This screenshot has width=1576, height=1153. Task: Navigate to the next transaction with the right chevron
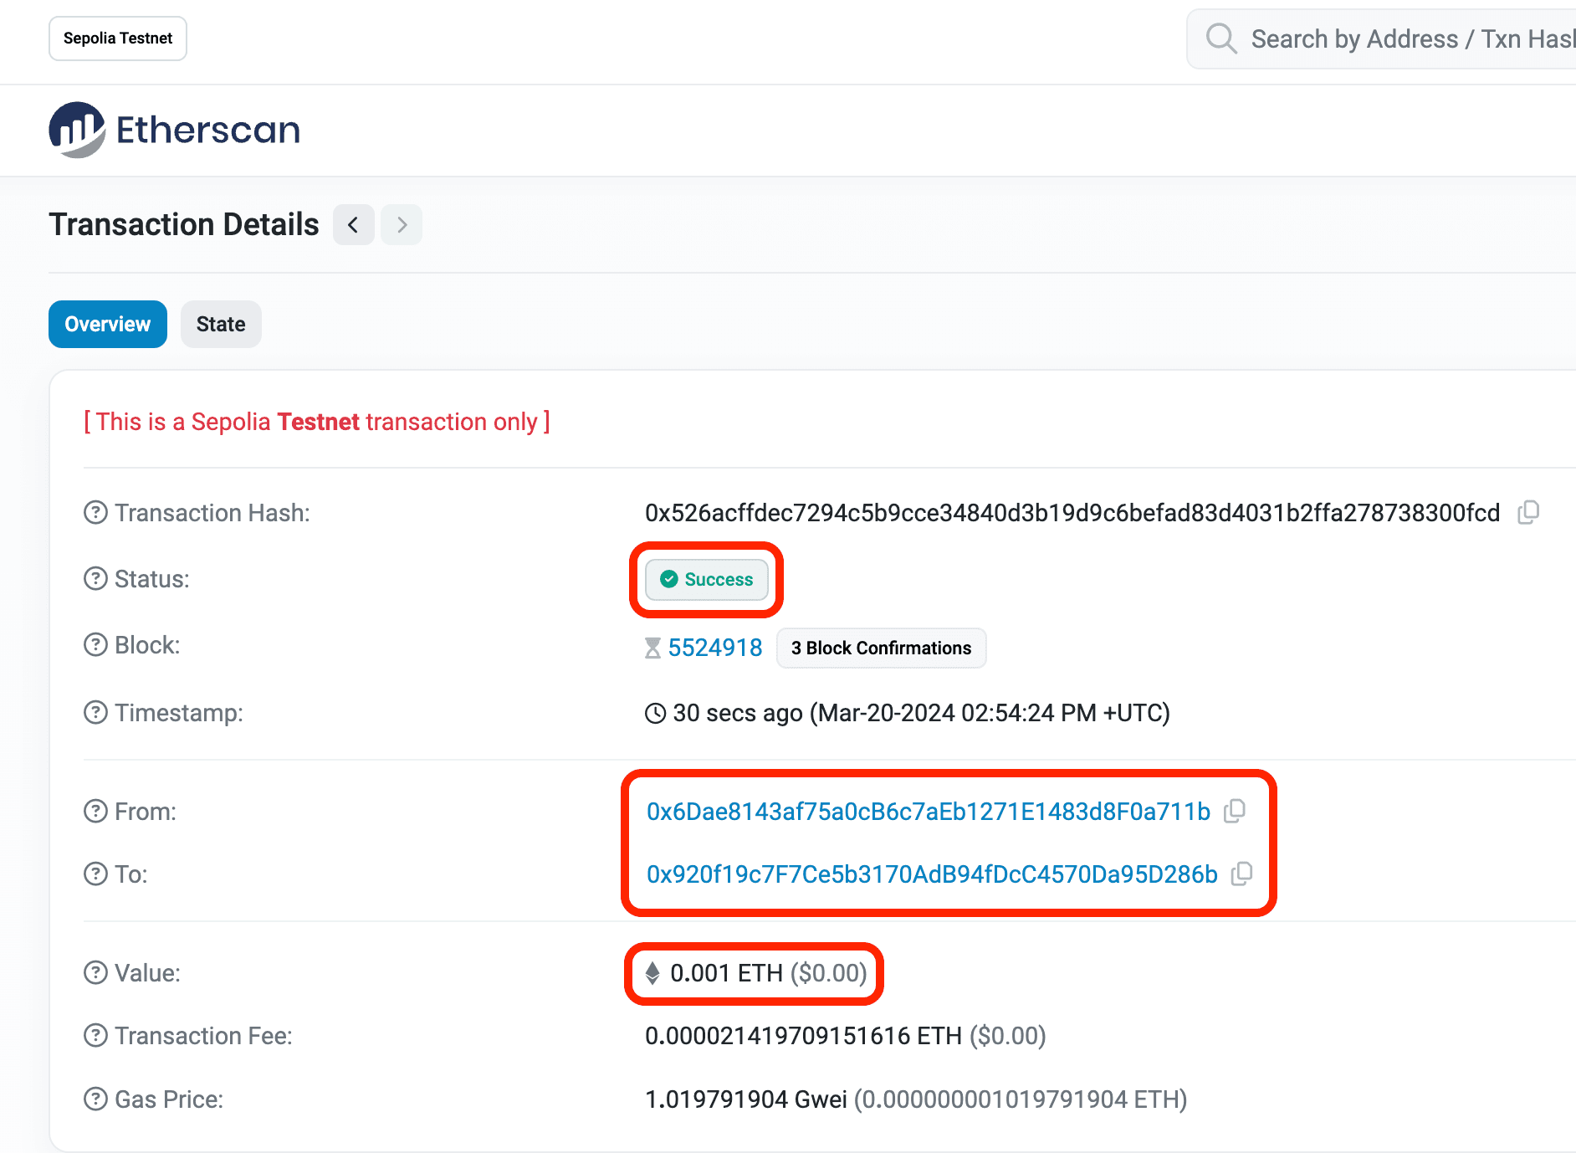(402, 224)
